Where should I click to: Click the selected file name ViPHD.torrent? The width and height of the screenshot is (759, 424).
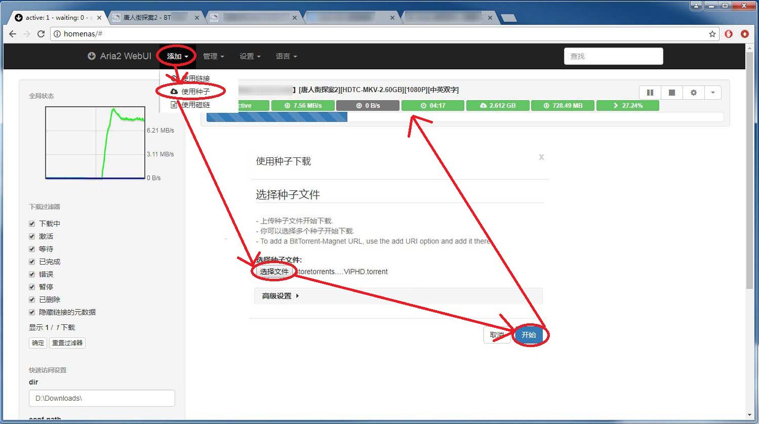point(343,272)
